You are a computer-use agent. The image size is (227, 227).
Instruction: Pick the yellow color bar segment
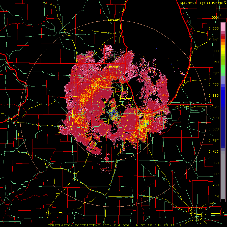coord(223,49)
